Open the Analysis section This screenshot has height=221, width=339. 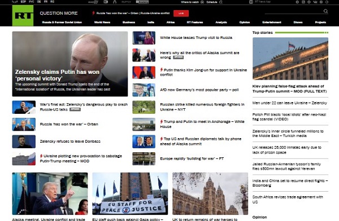[221, 22]
